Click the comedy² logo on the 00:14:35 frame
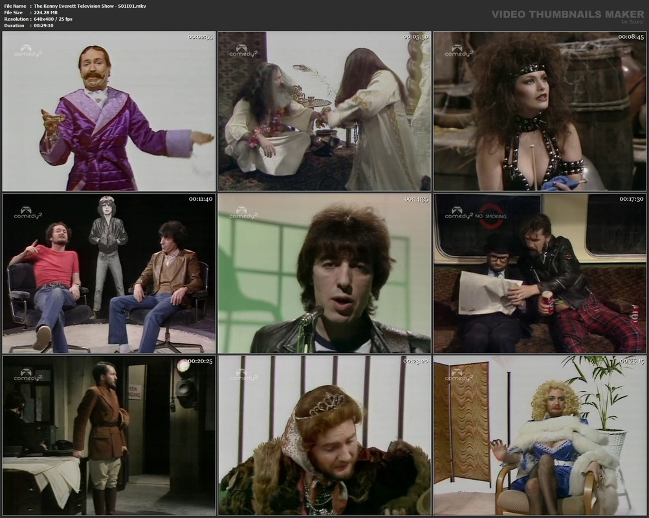Image resolution: width=649 pixels, height=518 pixels. click(243, 213)
